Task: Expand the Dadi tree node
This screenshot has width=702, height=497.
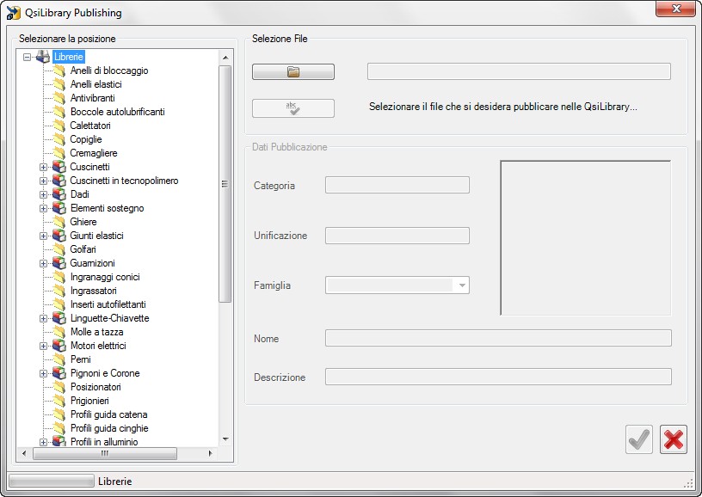Action: pos(43,195)
